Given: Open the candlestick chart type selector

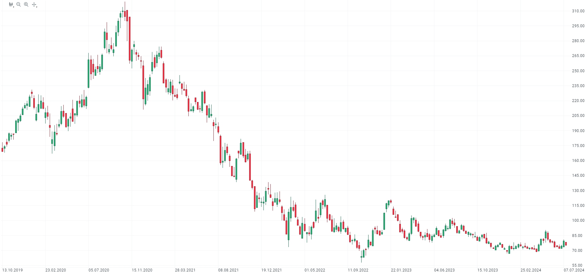Looking at the screenshot, I should click(11, 5).
